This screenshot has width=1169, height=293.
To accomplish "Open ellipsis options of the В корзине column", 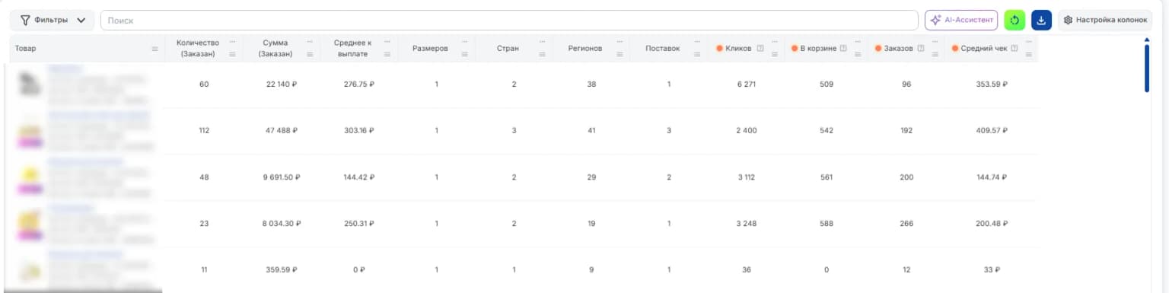I will tap(858, 42).
